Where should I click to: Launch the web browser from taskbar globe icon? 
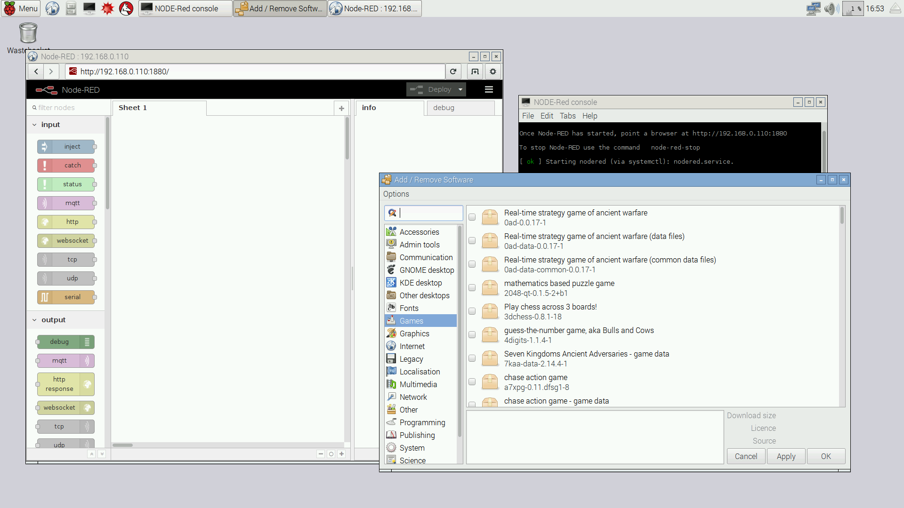pyautogui.click(x=52, y=8)
